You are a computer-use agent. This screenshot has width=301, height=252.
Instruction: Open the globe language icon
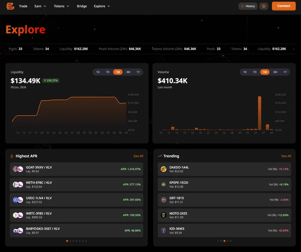264,6
